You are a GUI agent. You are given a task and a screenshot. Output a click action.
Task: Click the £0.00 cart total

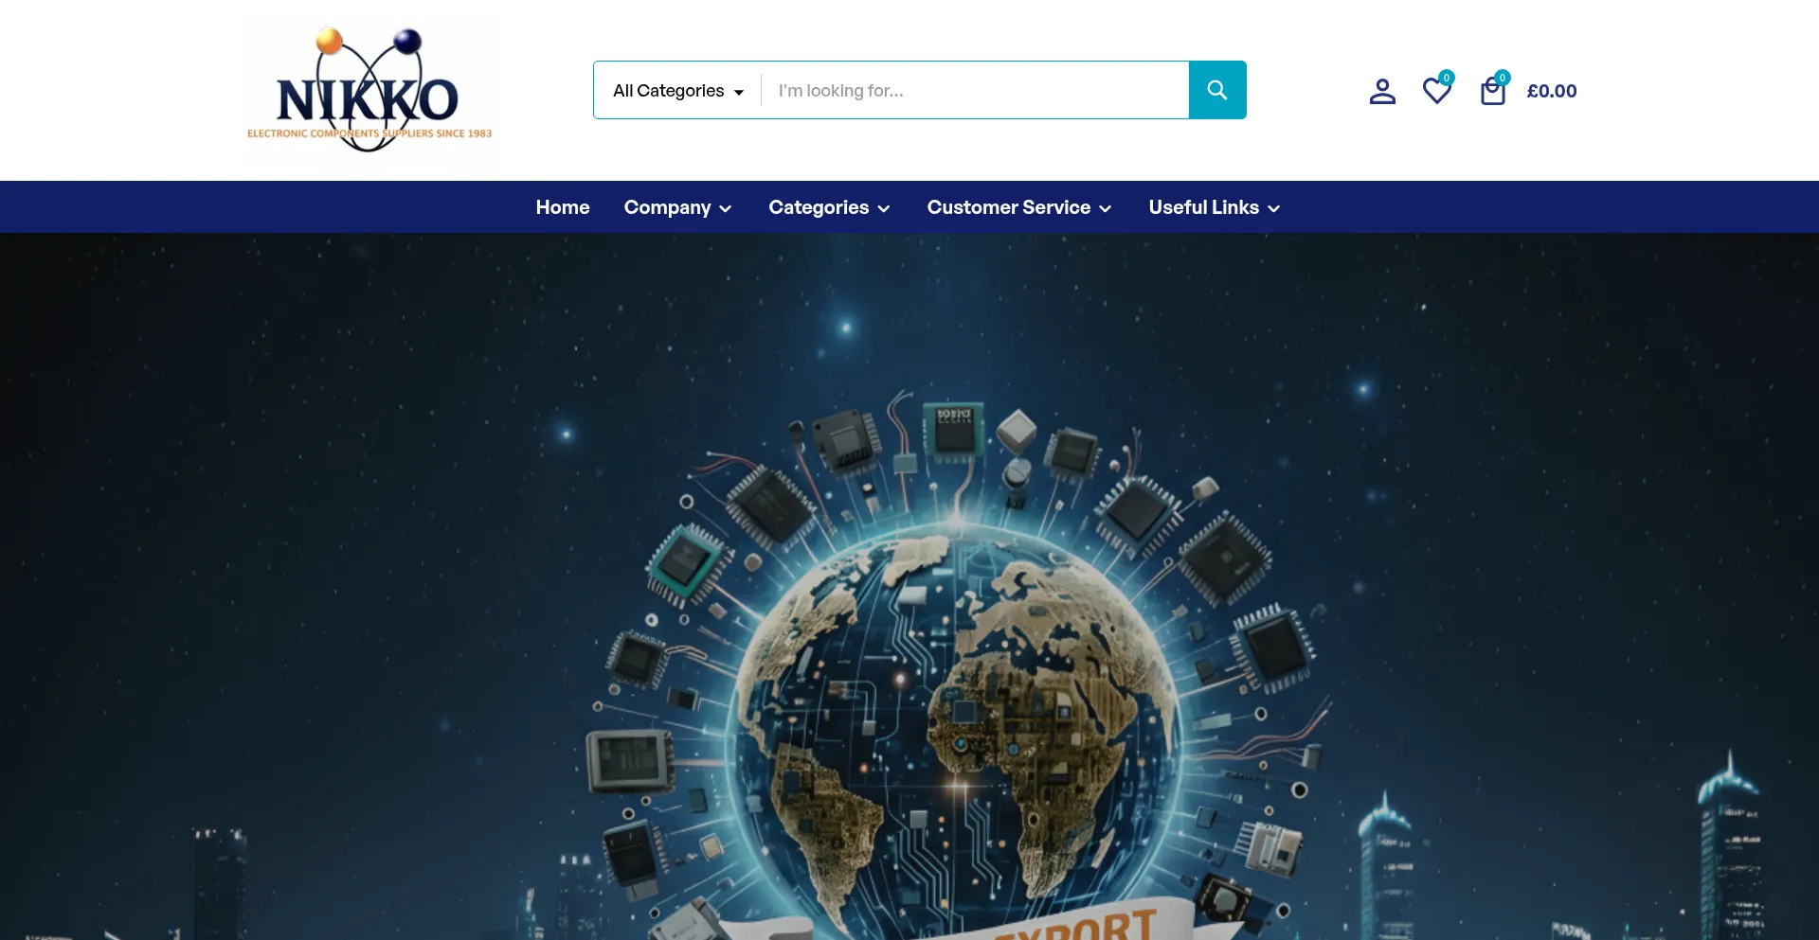(1552, 92)
